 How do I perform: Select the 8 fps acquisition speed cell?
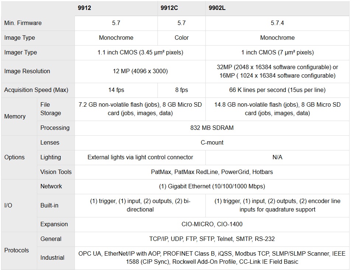[181, 90]
